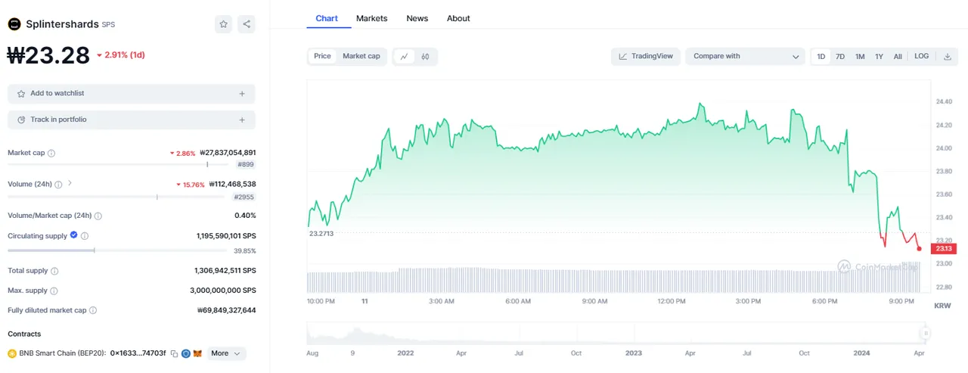Open the Compare with dropdown
The width and height of the screenshot is (968, 373).
pos(745,56)
